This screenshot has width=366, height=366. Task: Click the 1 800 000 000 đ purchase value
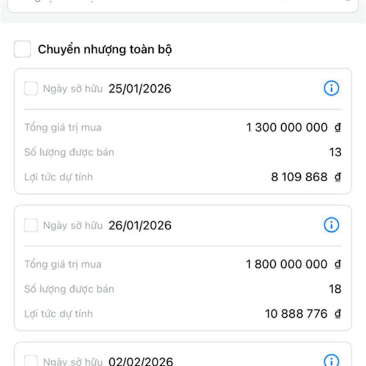pos(293,264)
